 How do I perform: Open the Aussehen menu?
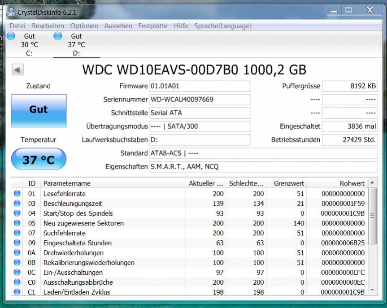coord(118,26)
